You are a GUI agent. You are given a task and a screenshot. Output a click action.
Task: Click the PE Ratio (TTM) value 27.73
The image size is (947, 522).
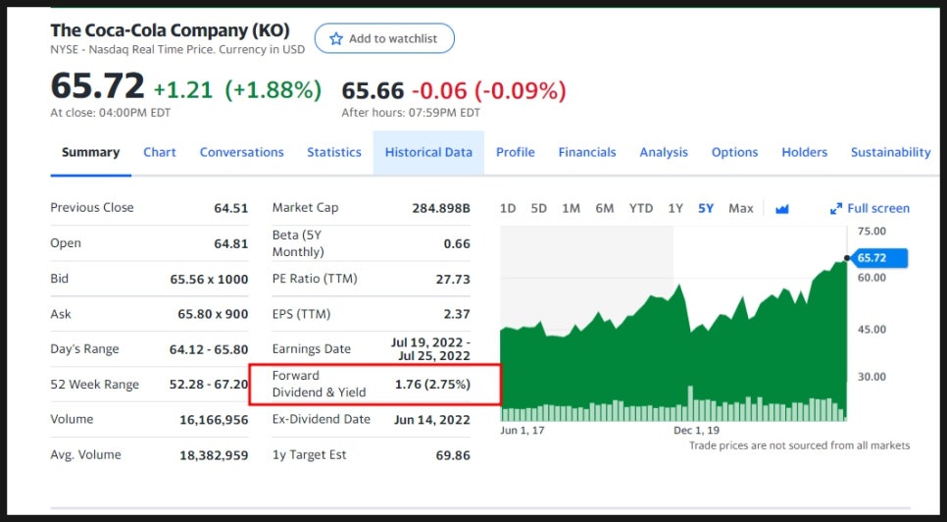(x=453, y=279)
